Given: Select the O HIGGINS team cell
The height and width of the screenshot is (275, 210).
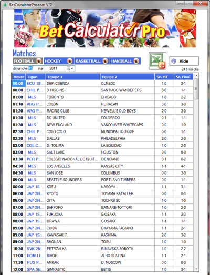Looking at the screenshot, I should 73,90.
